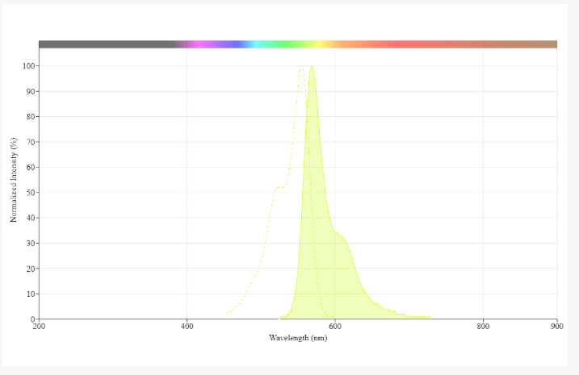Click the peak of the solid emission curve
The image size is (579, 375).
312,67
